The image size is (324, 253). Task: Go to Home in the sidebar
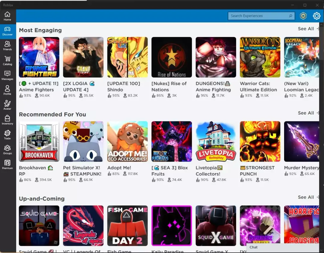pyautogui.click(x=7, y=16)
